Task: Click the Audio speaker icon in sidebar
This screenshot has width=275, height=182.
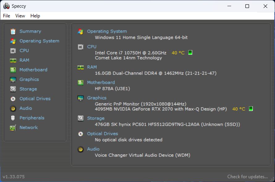Action: (x=13, y=109)
